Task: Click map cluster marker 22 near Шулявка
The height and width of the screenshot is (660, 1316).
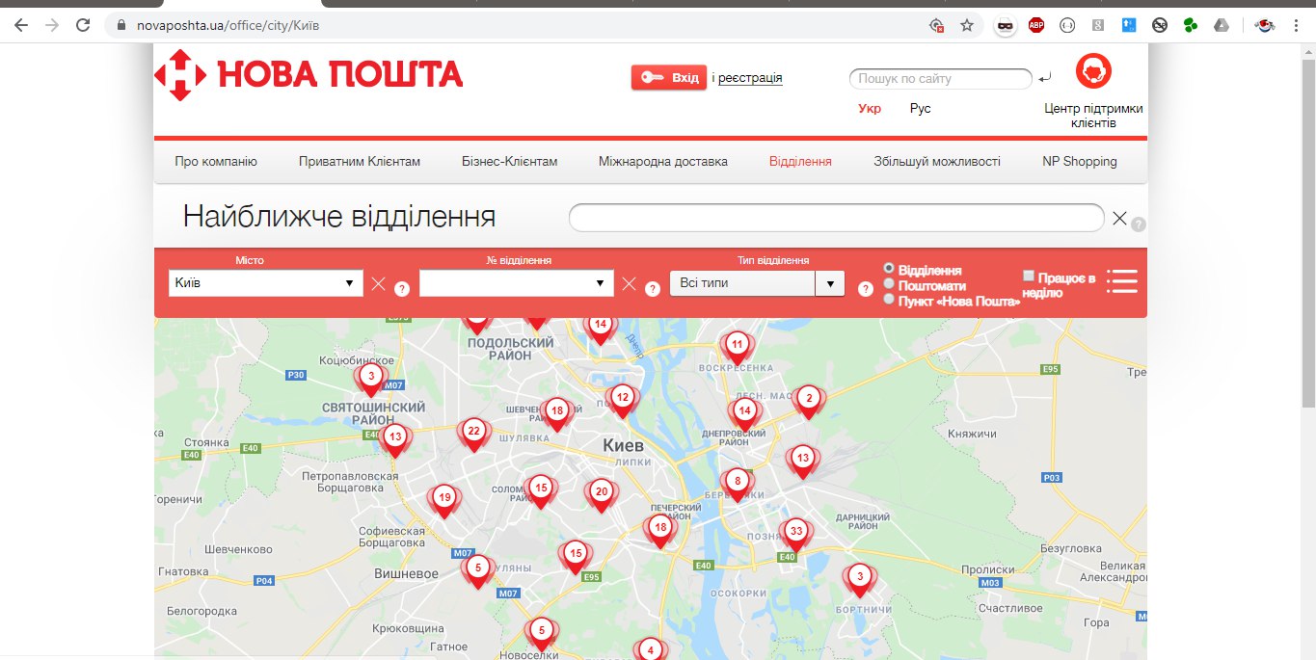Action: (x=473, y=434)
